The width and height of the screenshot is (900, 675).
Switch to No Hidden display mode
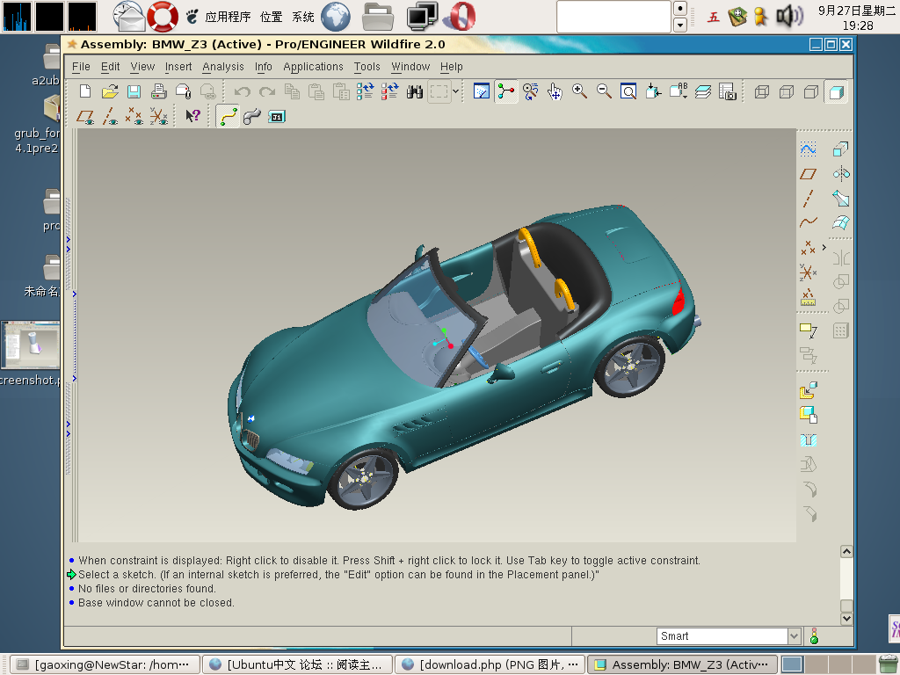tap(811, 91)
